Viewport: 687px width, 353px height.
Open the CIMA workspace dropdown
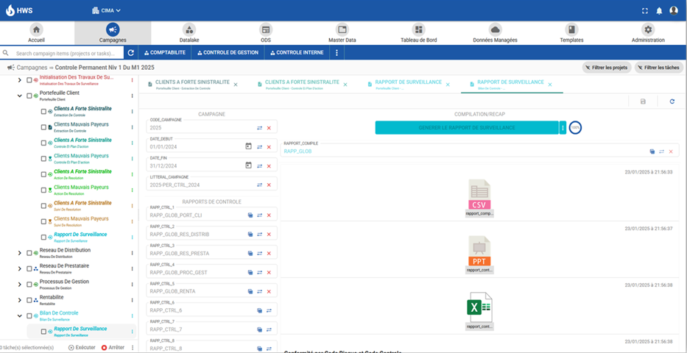107,11
